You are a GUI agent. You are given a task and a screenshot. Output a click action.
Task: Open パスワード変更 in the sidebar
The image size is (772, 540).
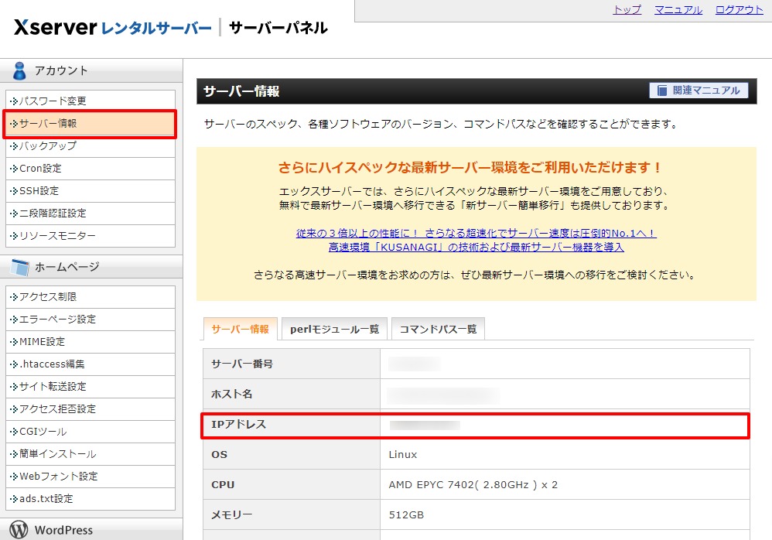coord(53,101)
